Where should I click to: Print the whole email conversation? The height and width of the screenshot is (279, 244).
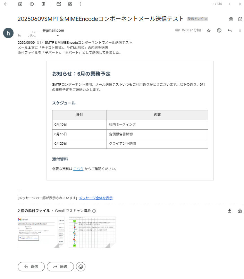tap(231, 19)
